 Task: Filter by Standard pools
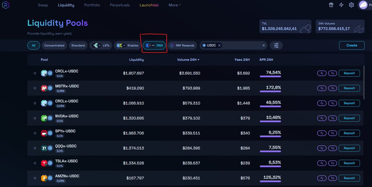point(78,45)
